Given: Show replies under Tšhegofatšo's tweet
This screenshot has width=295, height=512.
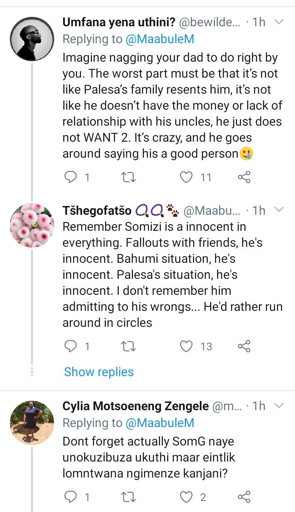Looking at the screenshot, I should 99,372.
